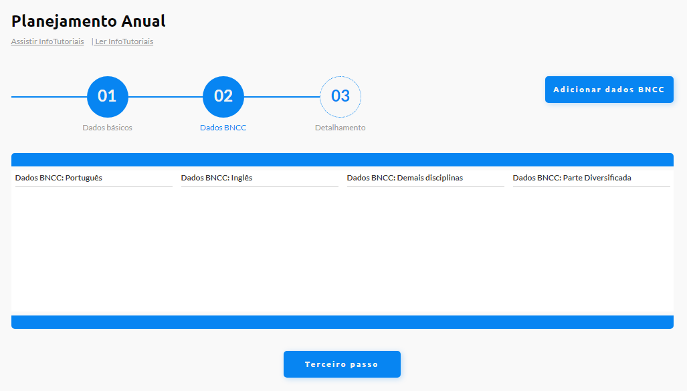Click the Dados básicos step label
687x391 pixels.
pos(107,128)
